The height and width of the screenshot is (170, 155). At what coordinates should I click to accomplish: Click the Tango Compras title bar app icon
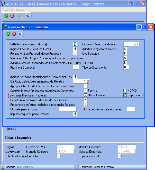[3, 4]
